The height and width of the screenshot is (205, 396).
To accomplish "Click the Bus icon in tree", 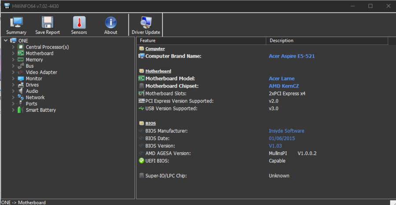I will [20, 66].
